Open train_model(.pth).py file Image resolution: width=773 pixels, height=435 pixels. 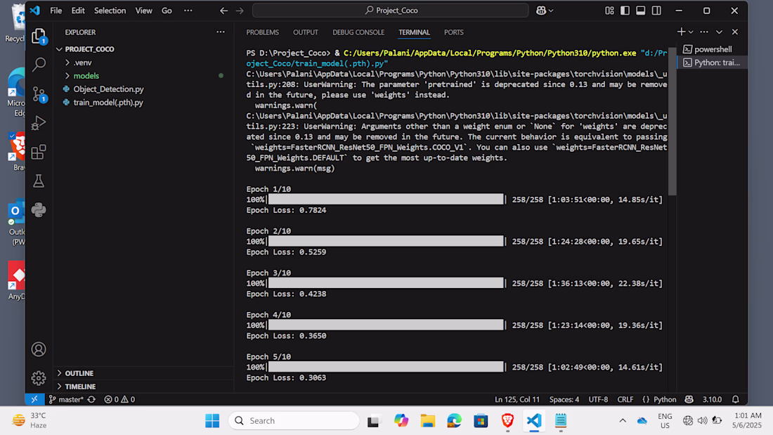click(x=108, y=103)
